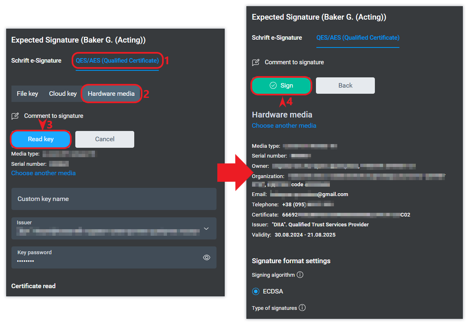Click the comment edit icon above Read key
Screen dimensions: 469x325
15,116
